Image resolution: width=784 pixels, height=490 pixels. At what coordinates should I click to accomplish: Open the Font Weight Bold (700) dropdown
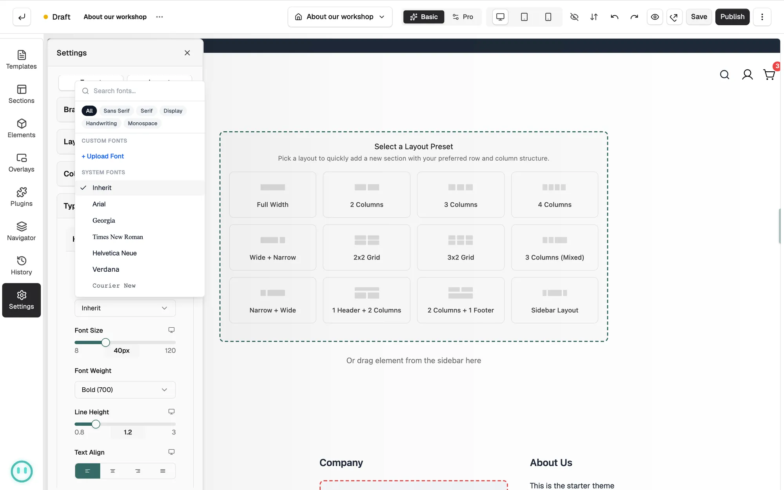125,390
